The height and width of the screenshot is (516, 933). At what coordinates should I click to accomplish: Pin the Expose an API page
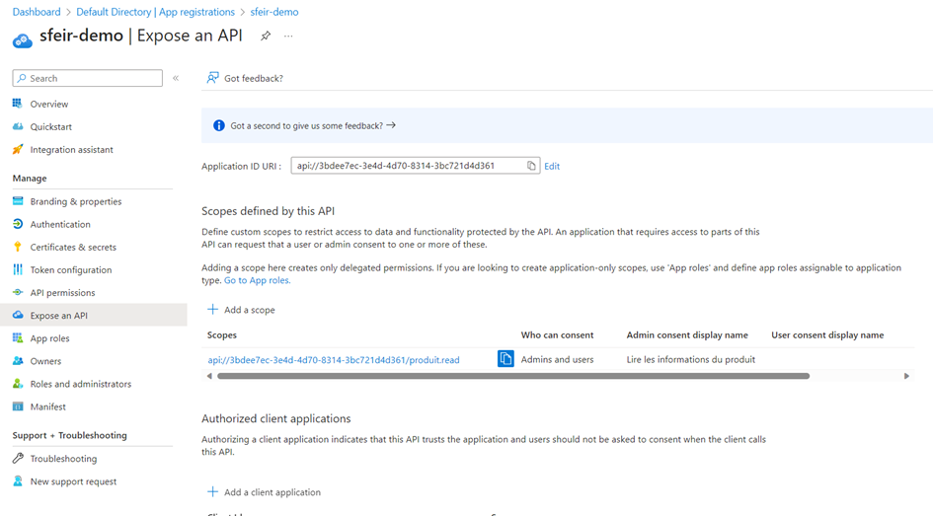[266, 36]
